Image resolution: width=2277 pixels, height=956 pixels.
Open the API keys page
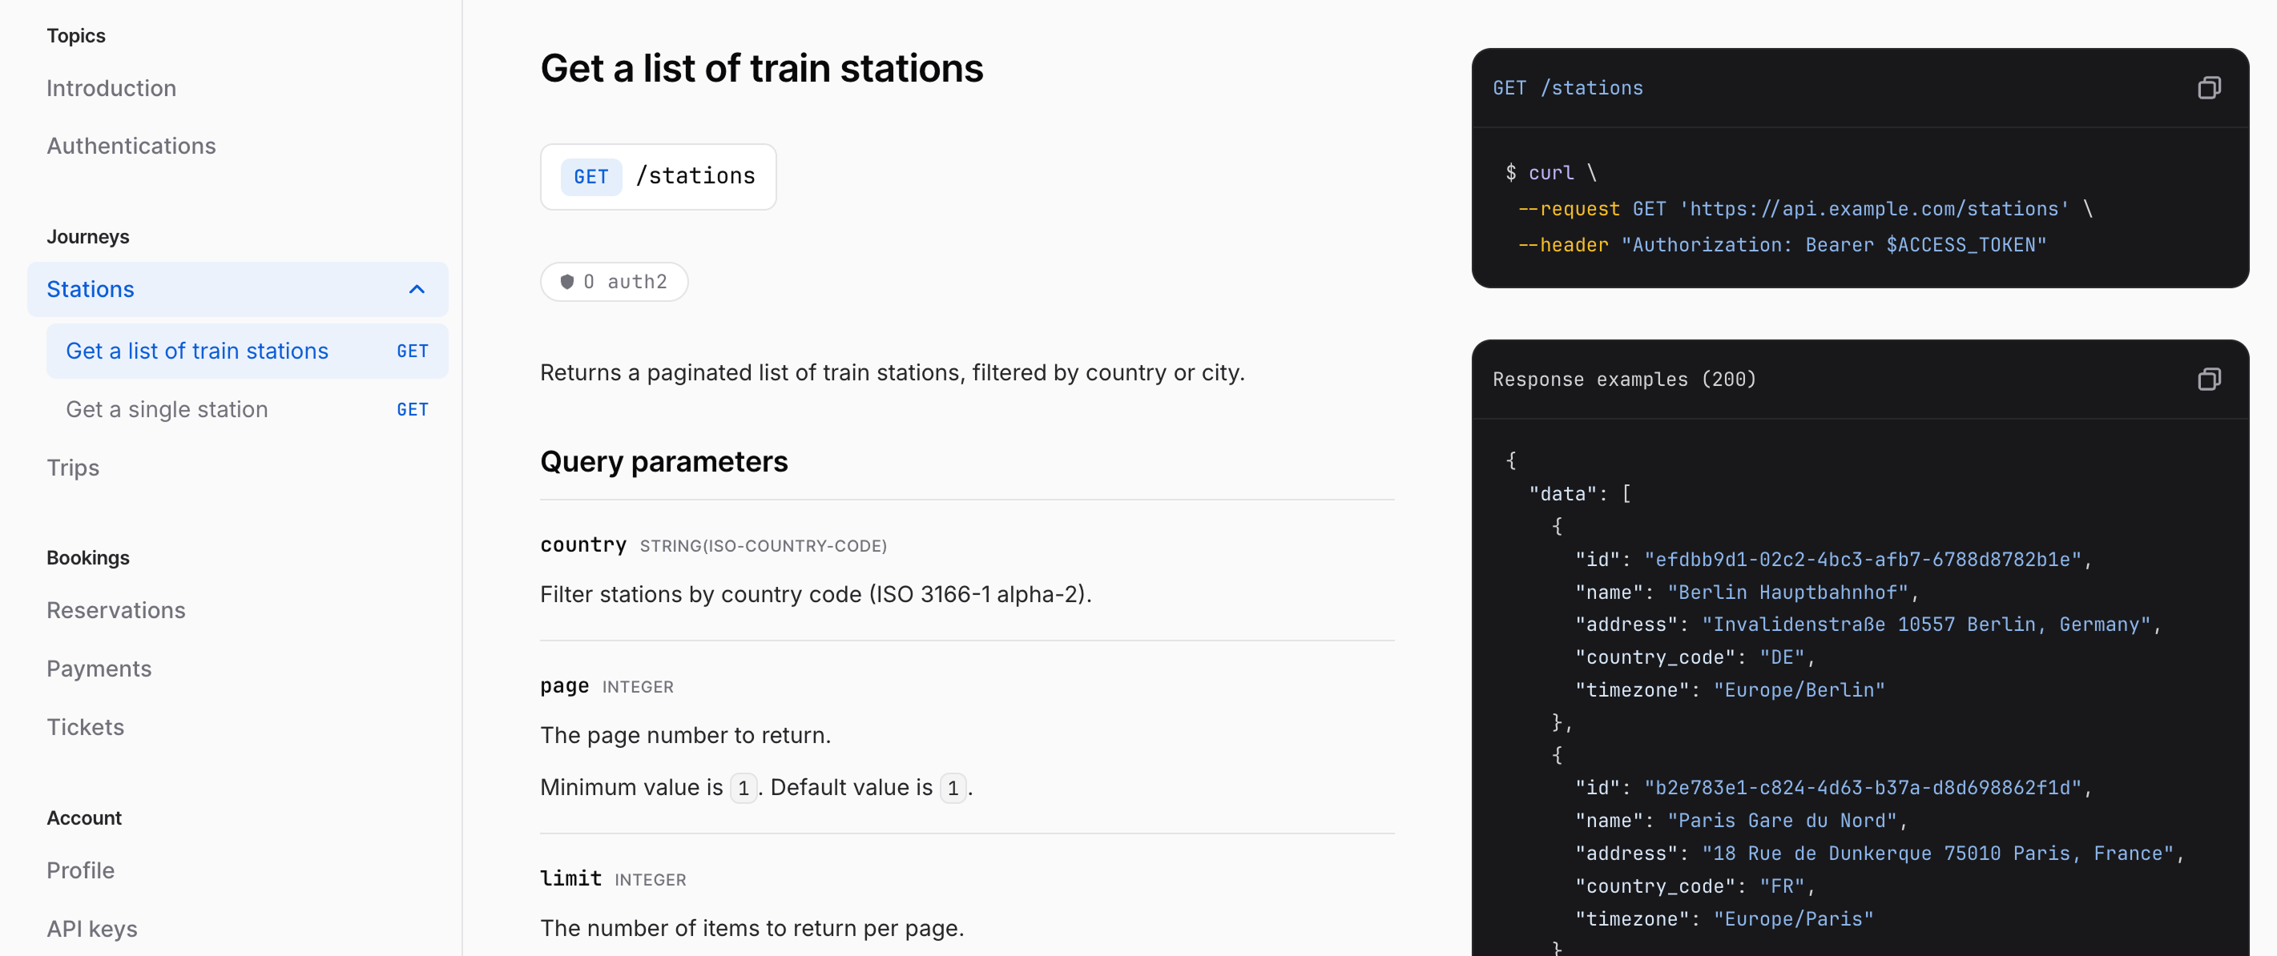(x=92, y=929)
